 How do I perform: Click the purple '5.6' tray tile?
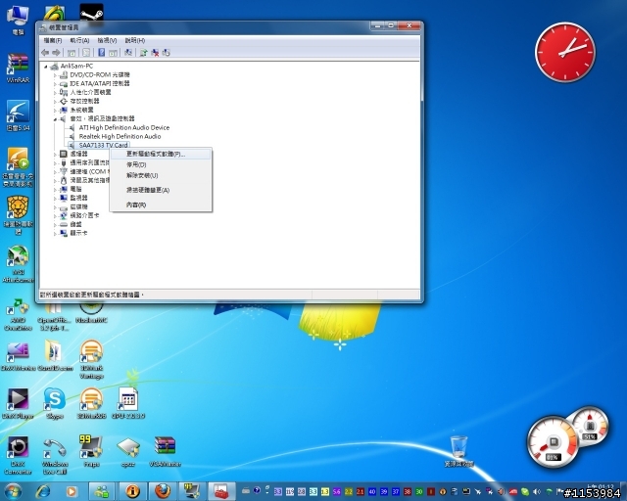[337, 492]
